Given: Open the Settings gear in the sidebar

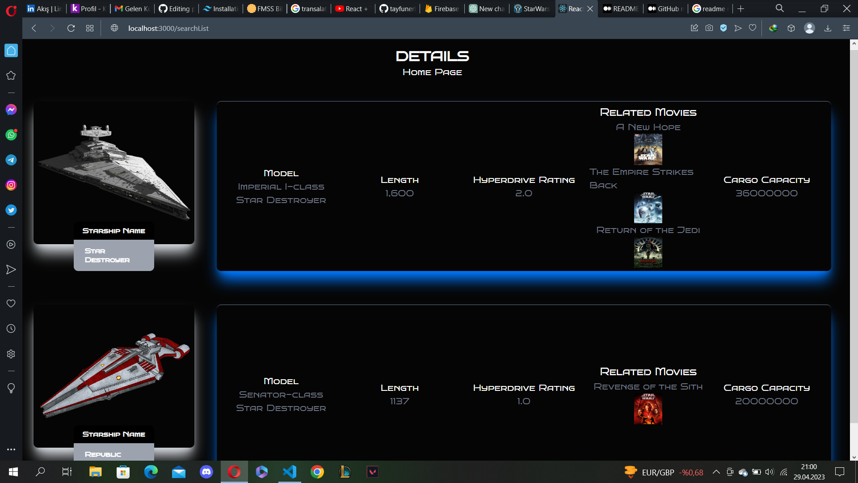Looking at the screenshot, I should click(x=11, y=354).
